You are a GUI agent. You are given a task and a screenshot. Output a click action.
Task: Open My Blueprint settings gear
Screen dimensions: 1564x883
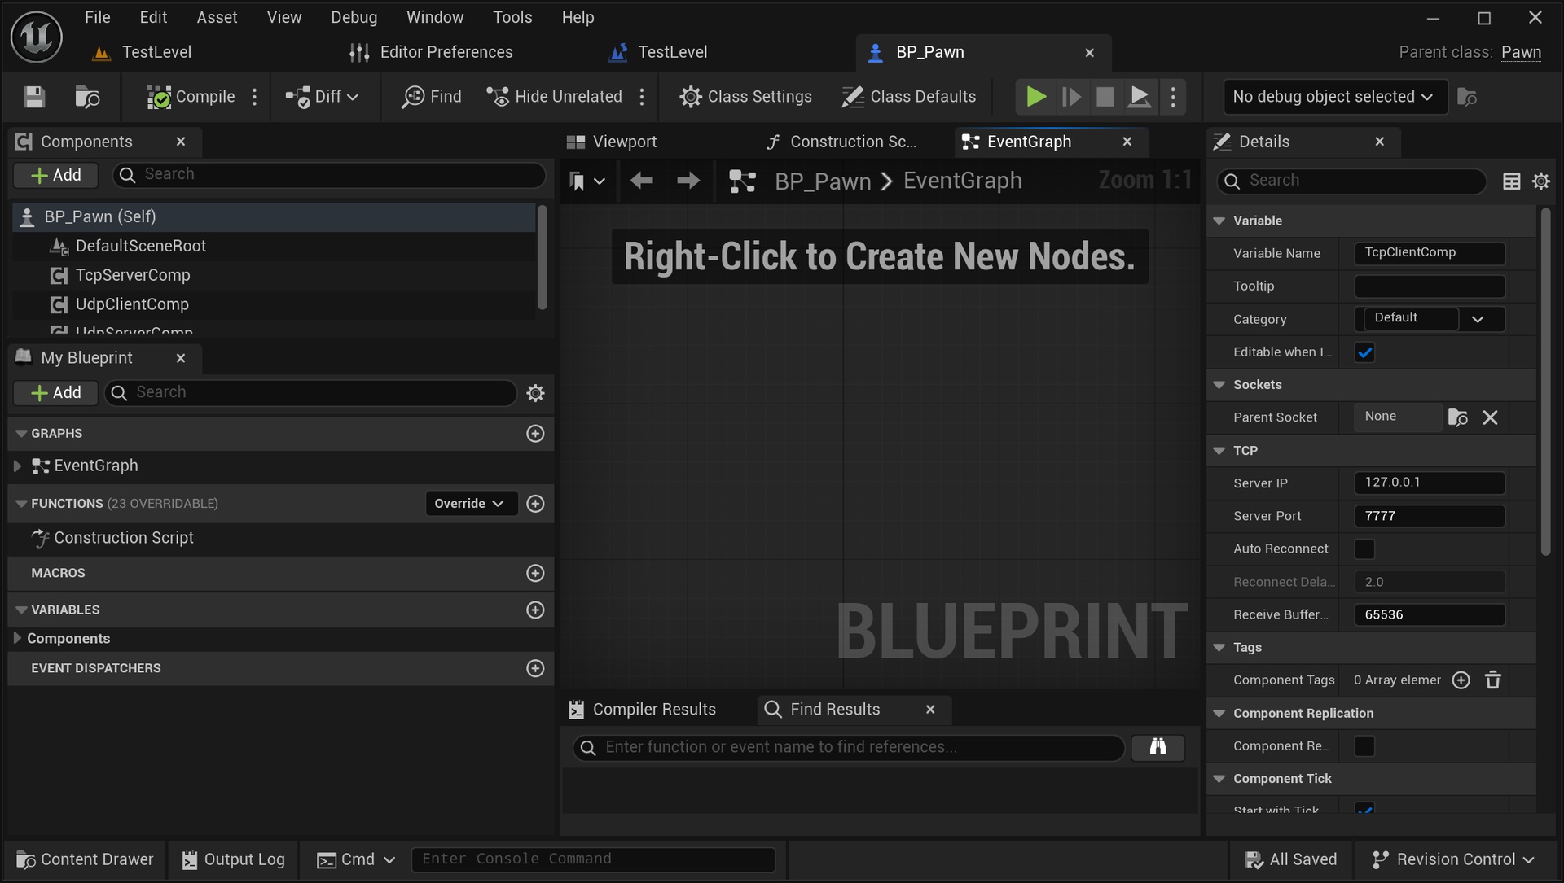pos(535,393)
